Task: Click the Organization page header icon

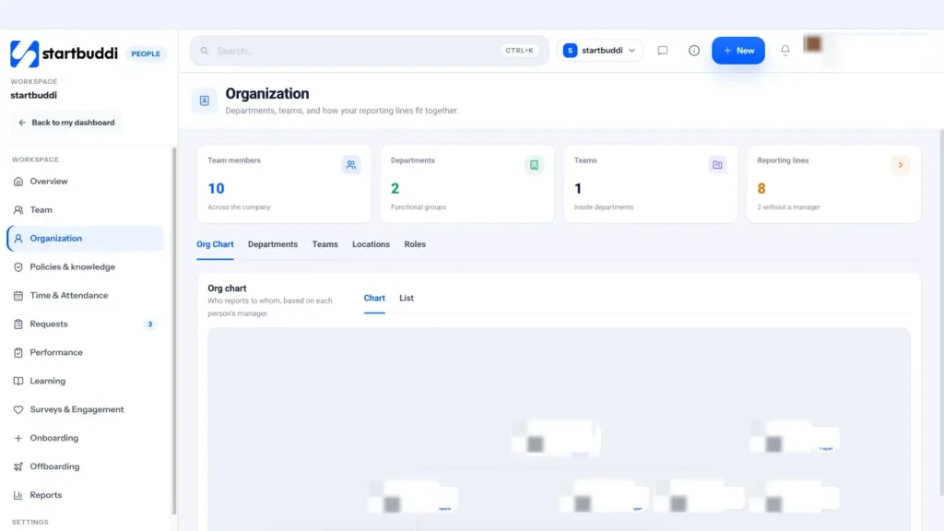Action: [205, 100]
